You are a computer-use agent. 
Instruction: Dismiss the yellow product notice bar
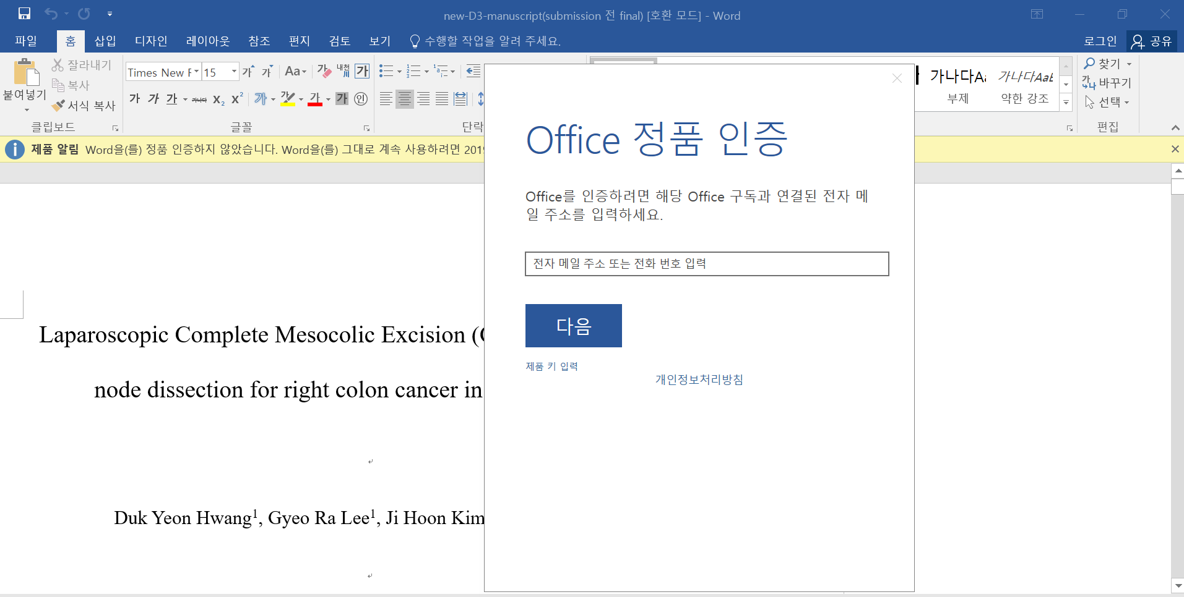(1175, 149)
